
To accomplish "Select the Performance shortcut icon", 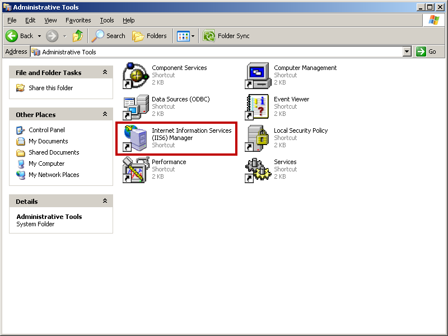I will pos(136,170).
